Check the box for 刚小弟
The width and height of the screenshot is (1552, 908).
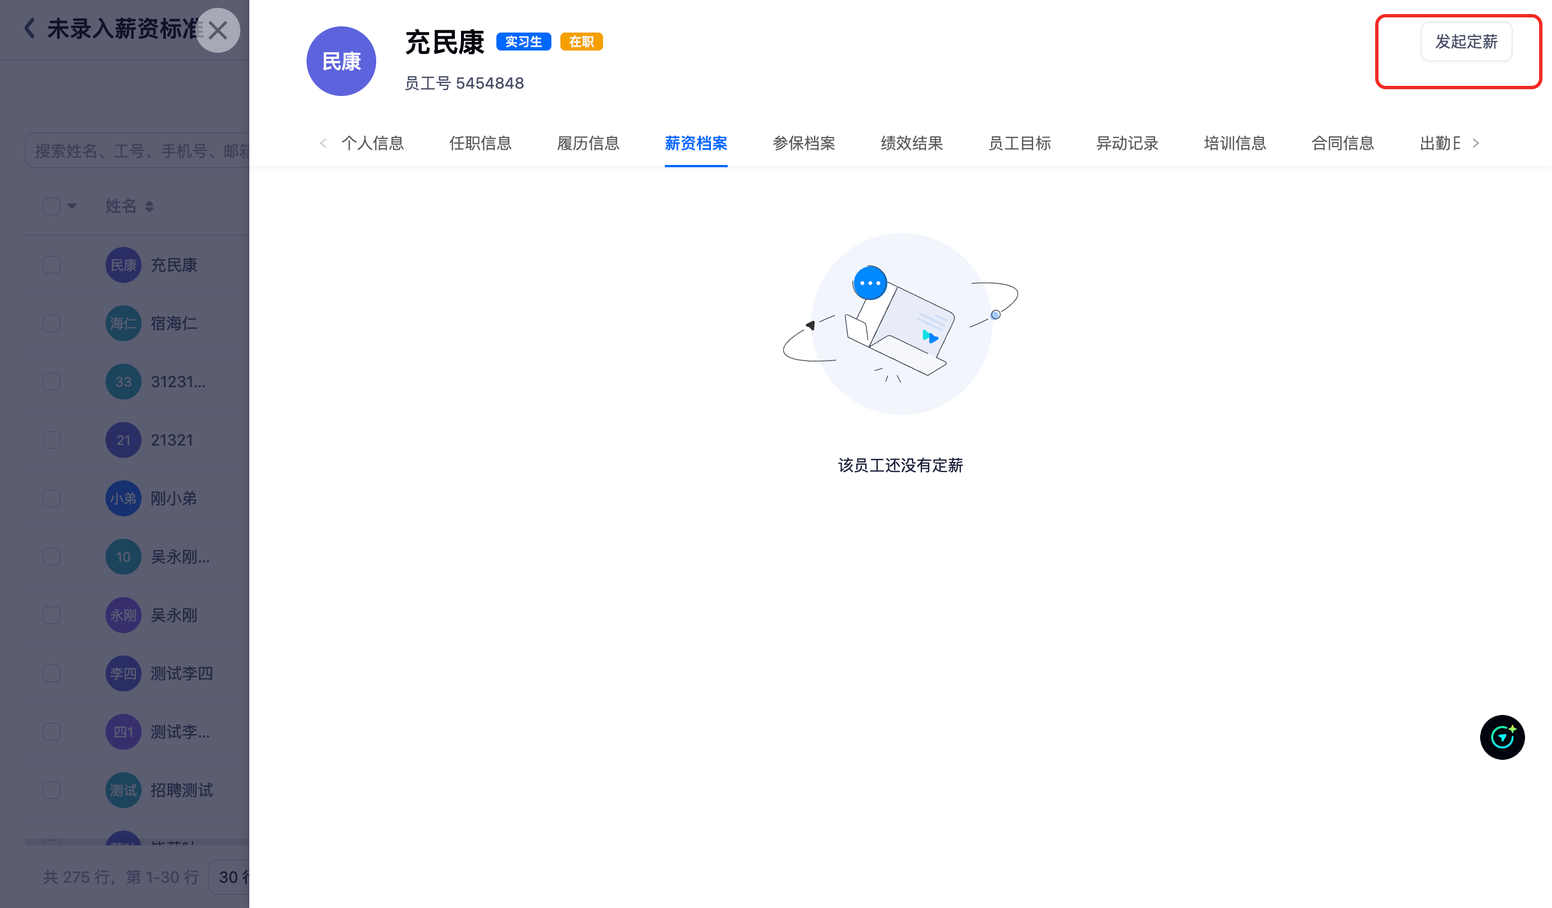(x=52, y=499)
